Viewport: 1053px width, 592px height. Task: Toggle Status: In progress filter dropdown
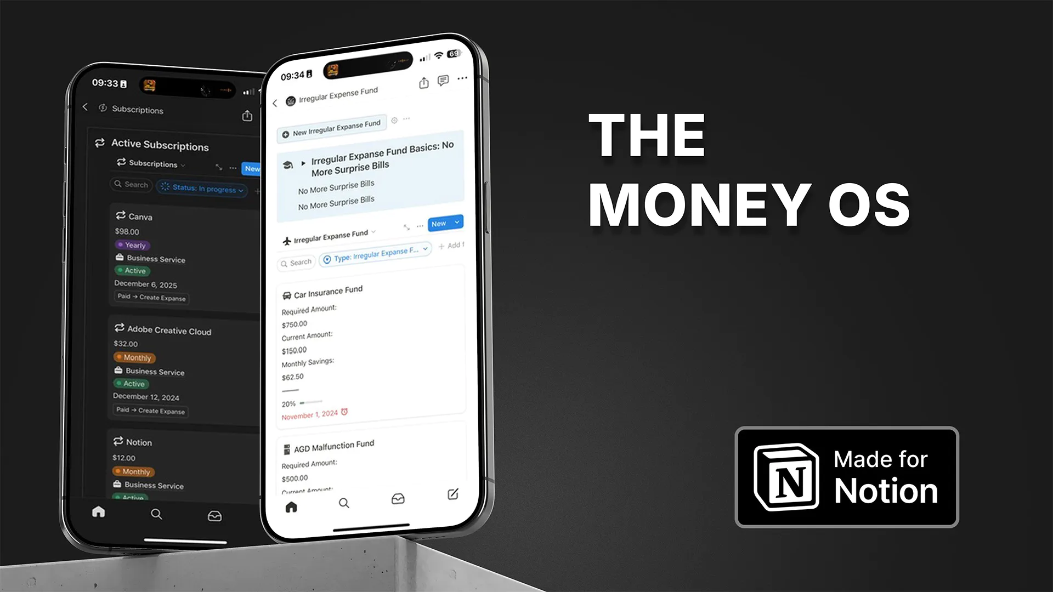point(202,189)
